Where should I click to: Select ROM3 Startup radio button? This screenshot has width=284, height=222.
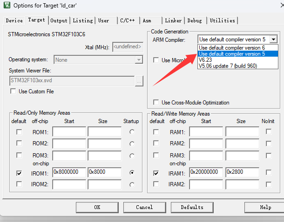132,156
